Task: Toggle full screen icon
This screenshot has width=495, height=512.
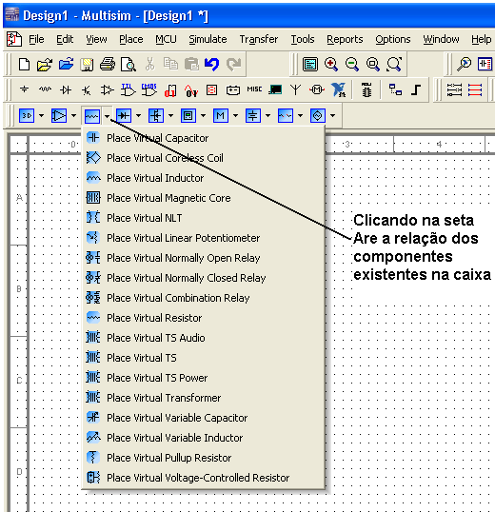Action: point(310,64)
